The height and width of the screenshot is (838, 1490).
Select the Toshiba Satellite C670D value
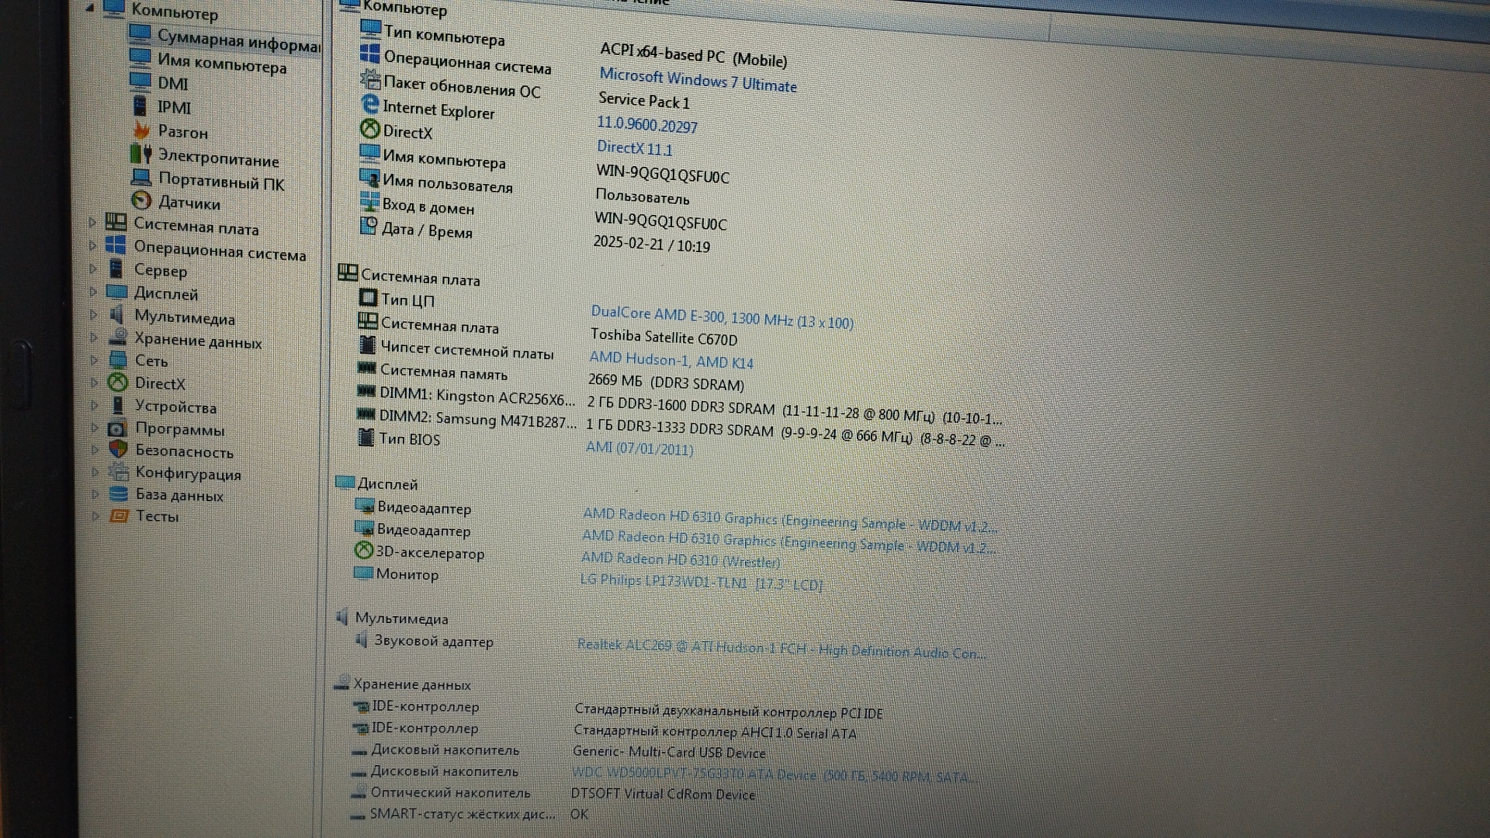pyautogui.click(x=664, y=337)
